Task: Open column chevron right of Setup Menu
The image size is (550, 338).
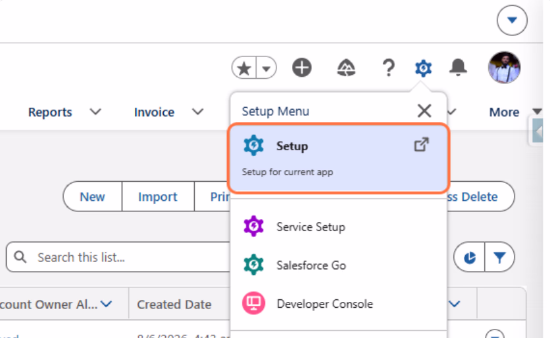Action: (455, 304)
